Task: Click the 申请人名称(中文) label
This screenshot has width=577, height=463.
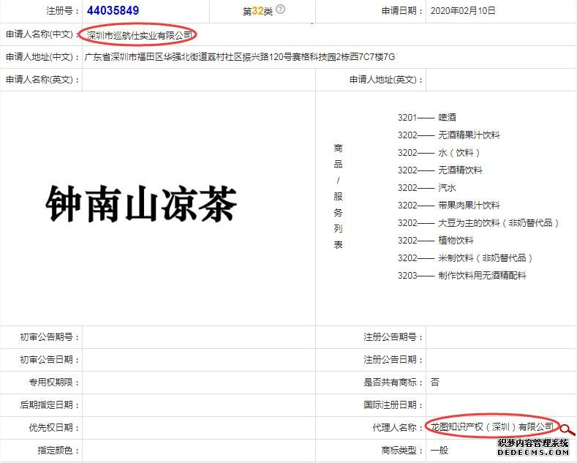Action: coord(42,34)
